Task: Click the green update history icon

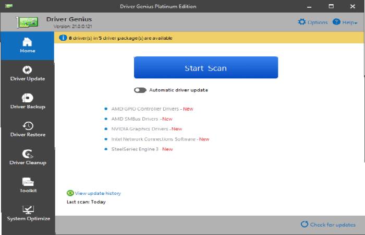Action: coord(70,193)
